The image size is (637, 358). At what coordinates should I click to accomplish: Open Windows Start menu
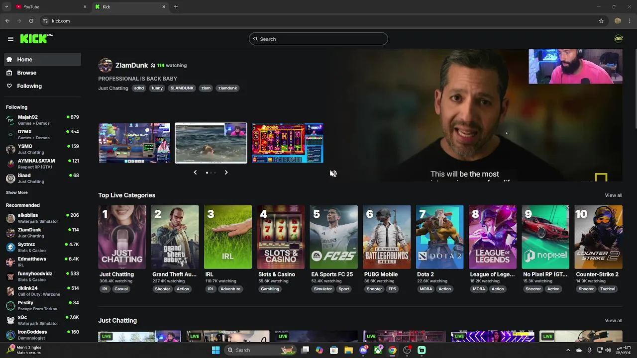click(x=215, y=350)
